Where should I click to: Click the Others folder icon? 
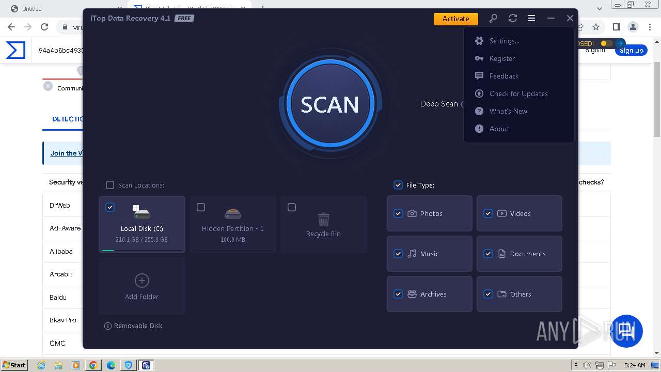click(x=502, y=294)
